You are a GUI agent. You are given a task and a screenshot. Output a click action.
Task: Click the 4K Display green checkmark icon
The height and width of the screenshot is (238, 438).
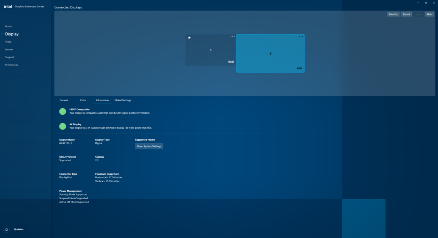click(x=62, y=126)
